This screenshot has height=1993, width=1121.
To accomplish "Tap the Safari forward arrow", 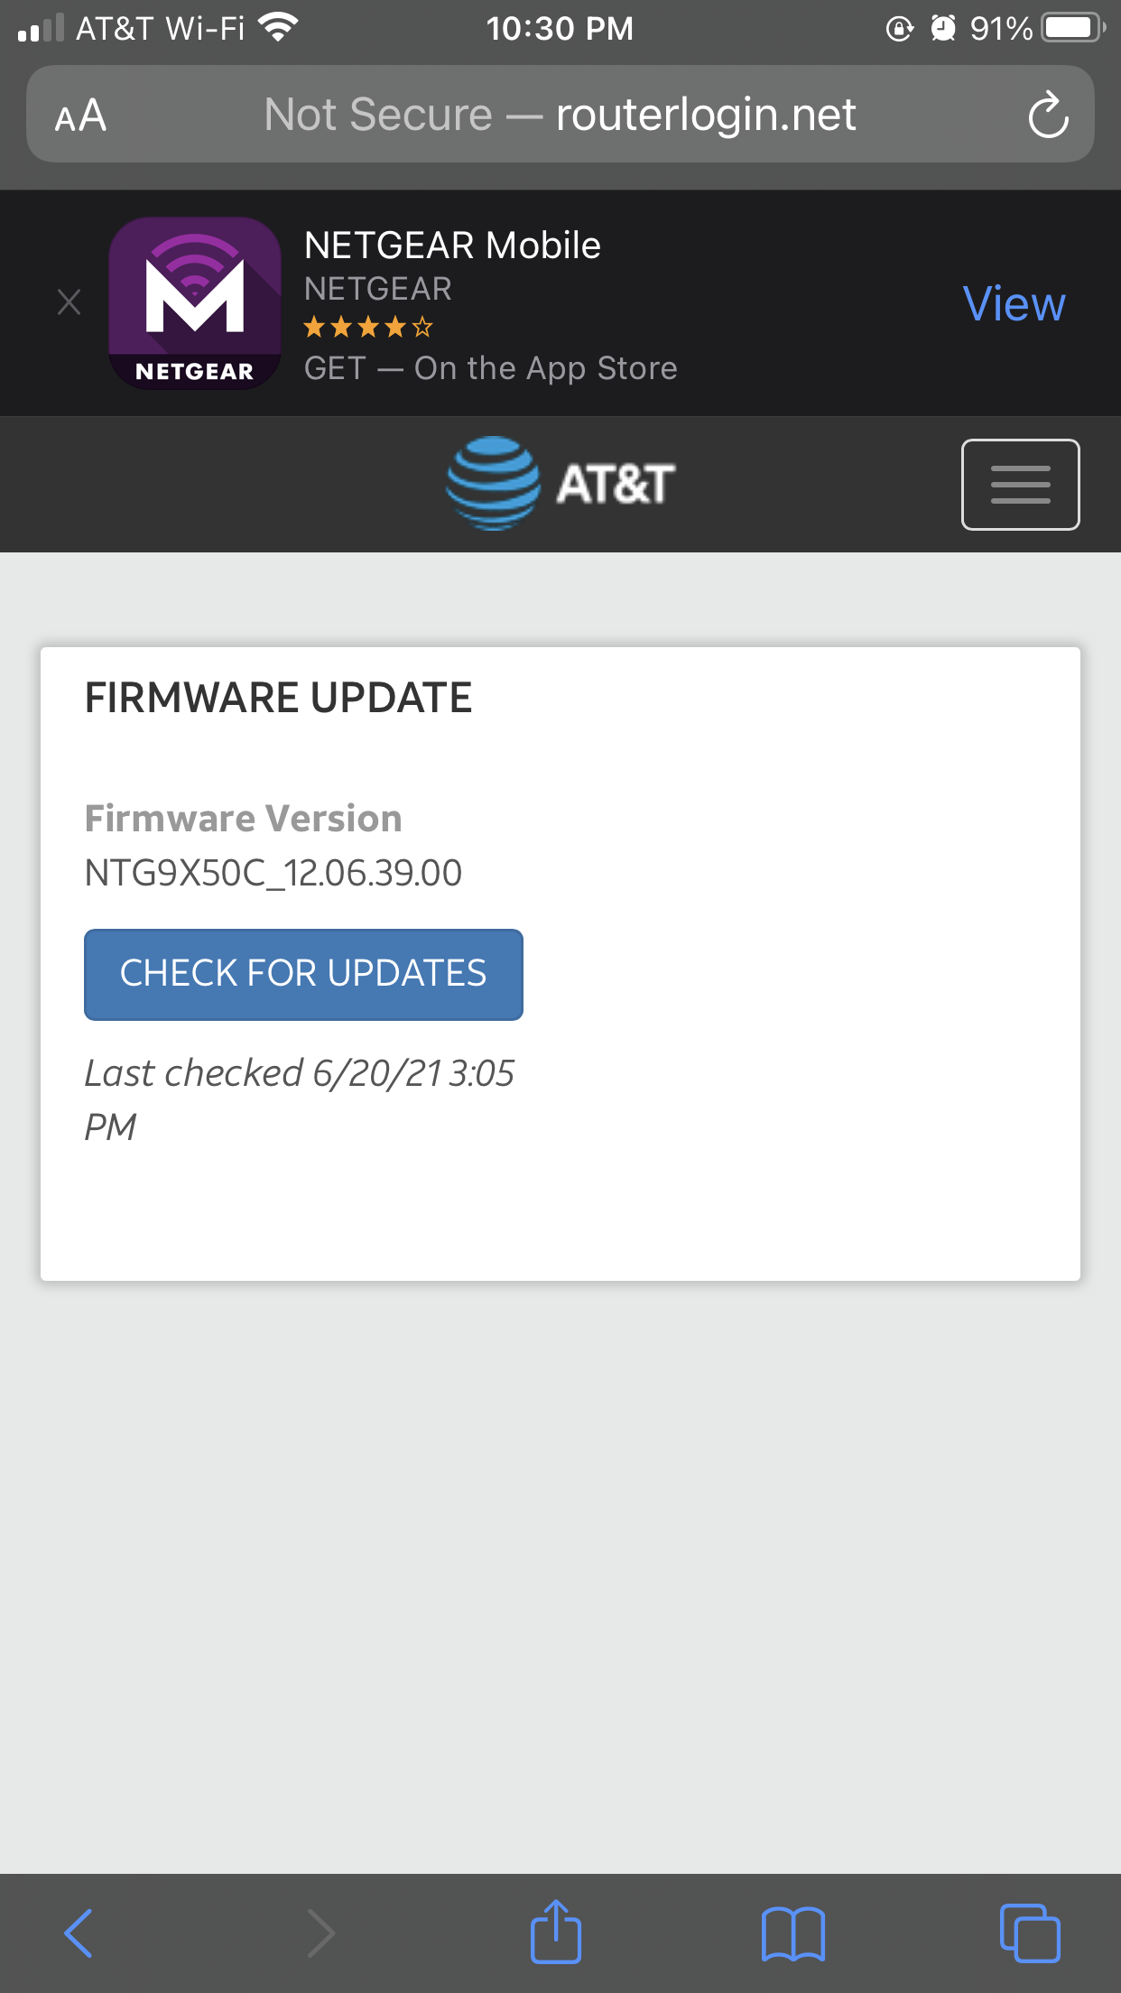I will point(320,1933).
